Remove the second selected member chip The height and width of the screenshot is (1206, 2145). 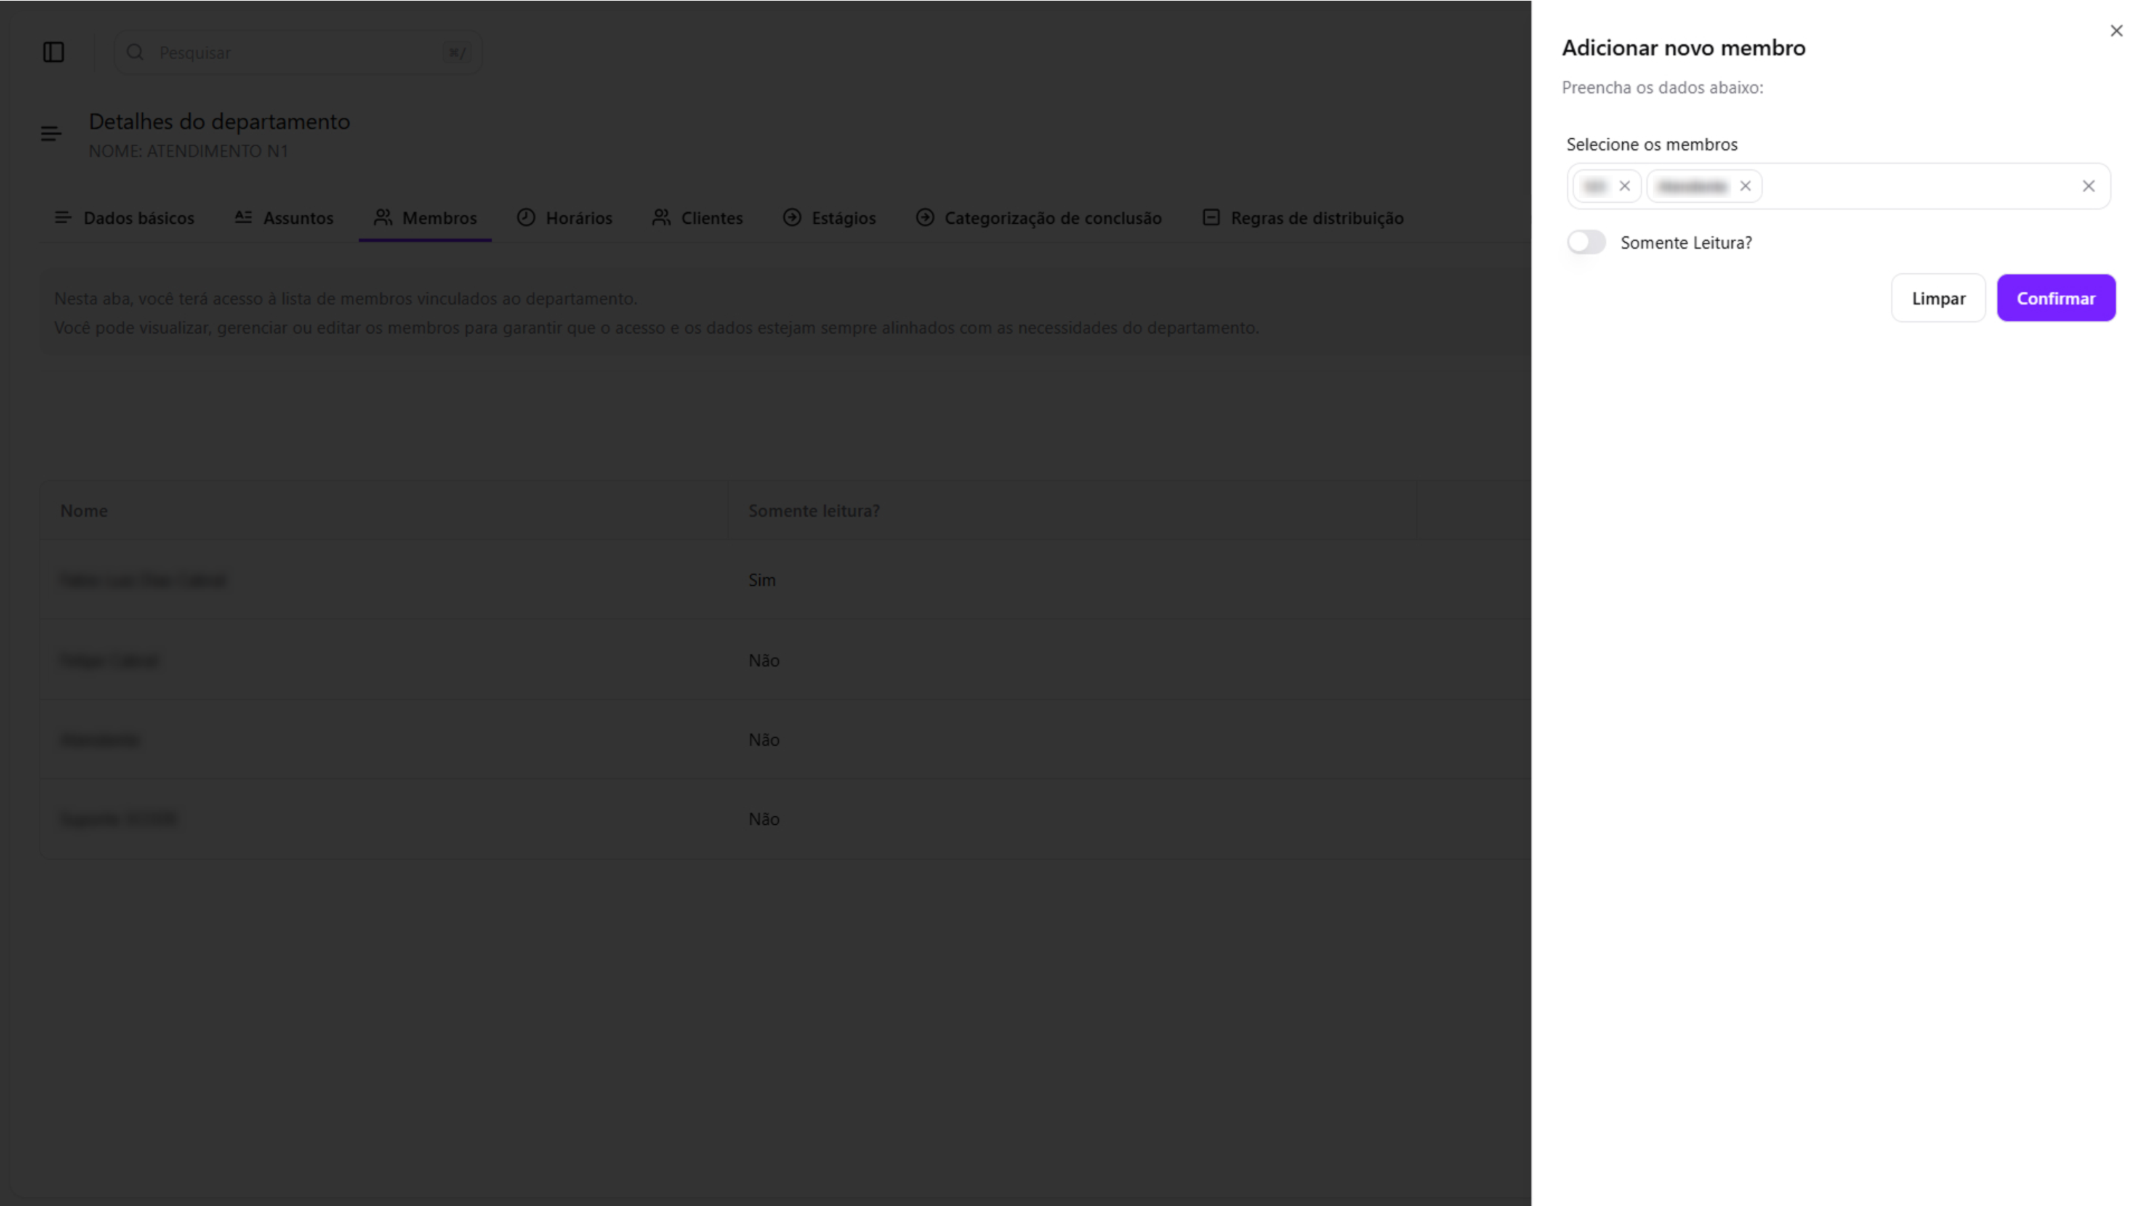click(x=1745, y=186)
